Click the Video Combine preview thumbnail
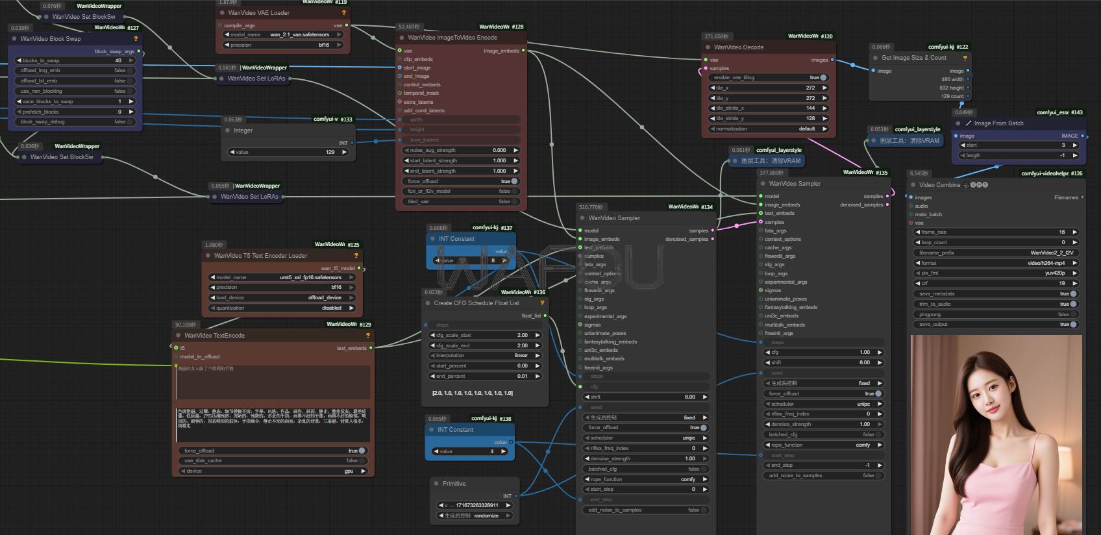This screenshot has height=535, width=1101. click(996, 435)
